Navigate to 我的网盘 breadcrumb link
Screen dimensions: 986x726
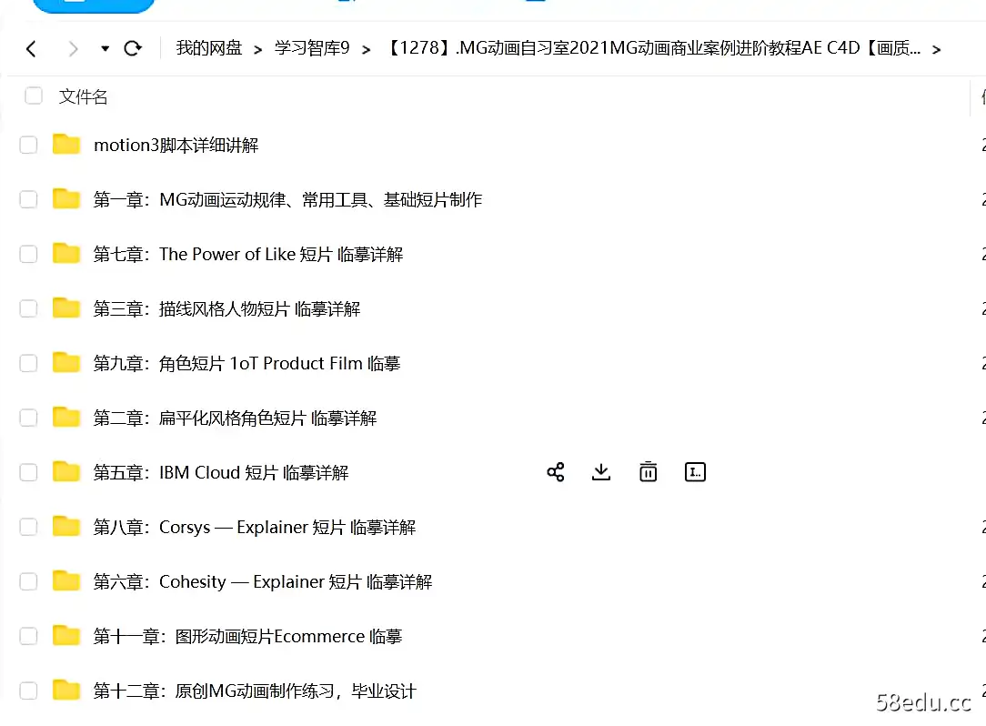click(208, 47)
